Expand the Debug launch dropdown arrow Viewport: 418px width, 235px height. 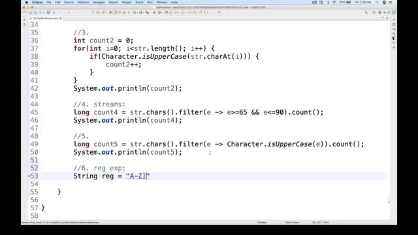pyautogui.click(x=106, y=12)
